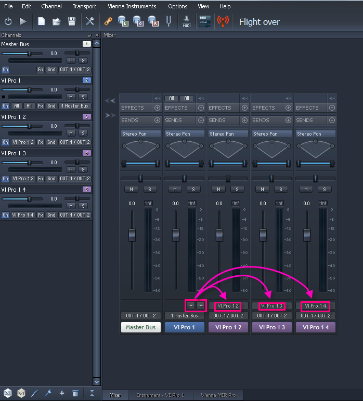Viewport: 363px width, 401px height.
Task: Mute the VI Pro 1 mixer strip
Action: (x=175, y=190)
